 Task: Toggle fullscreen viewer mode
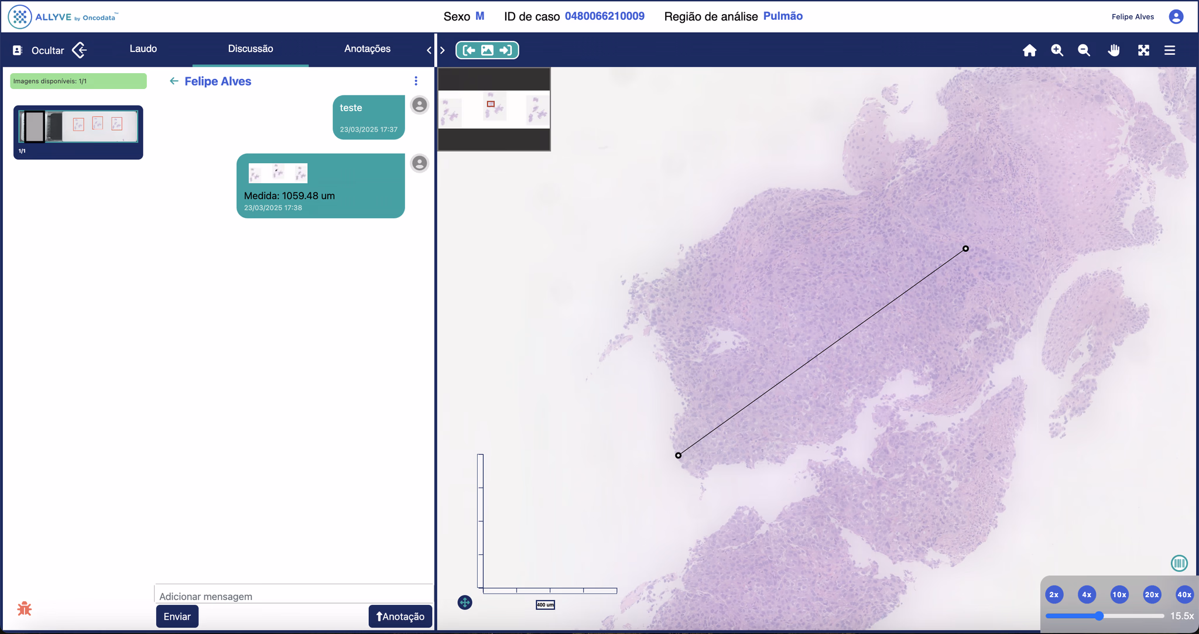tap(1143, 50)
